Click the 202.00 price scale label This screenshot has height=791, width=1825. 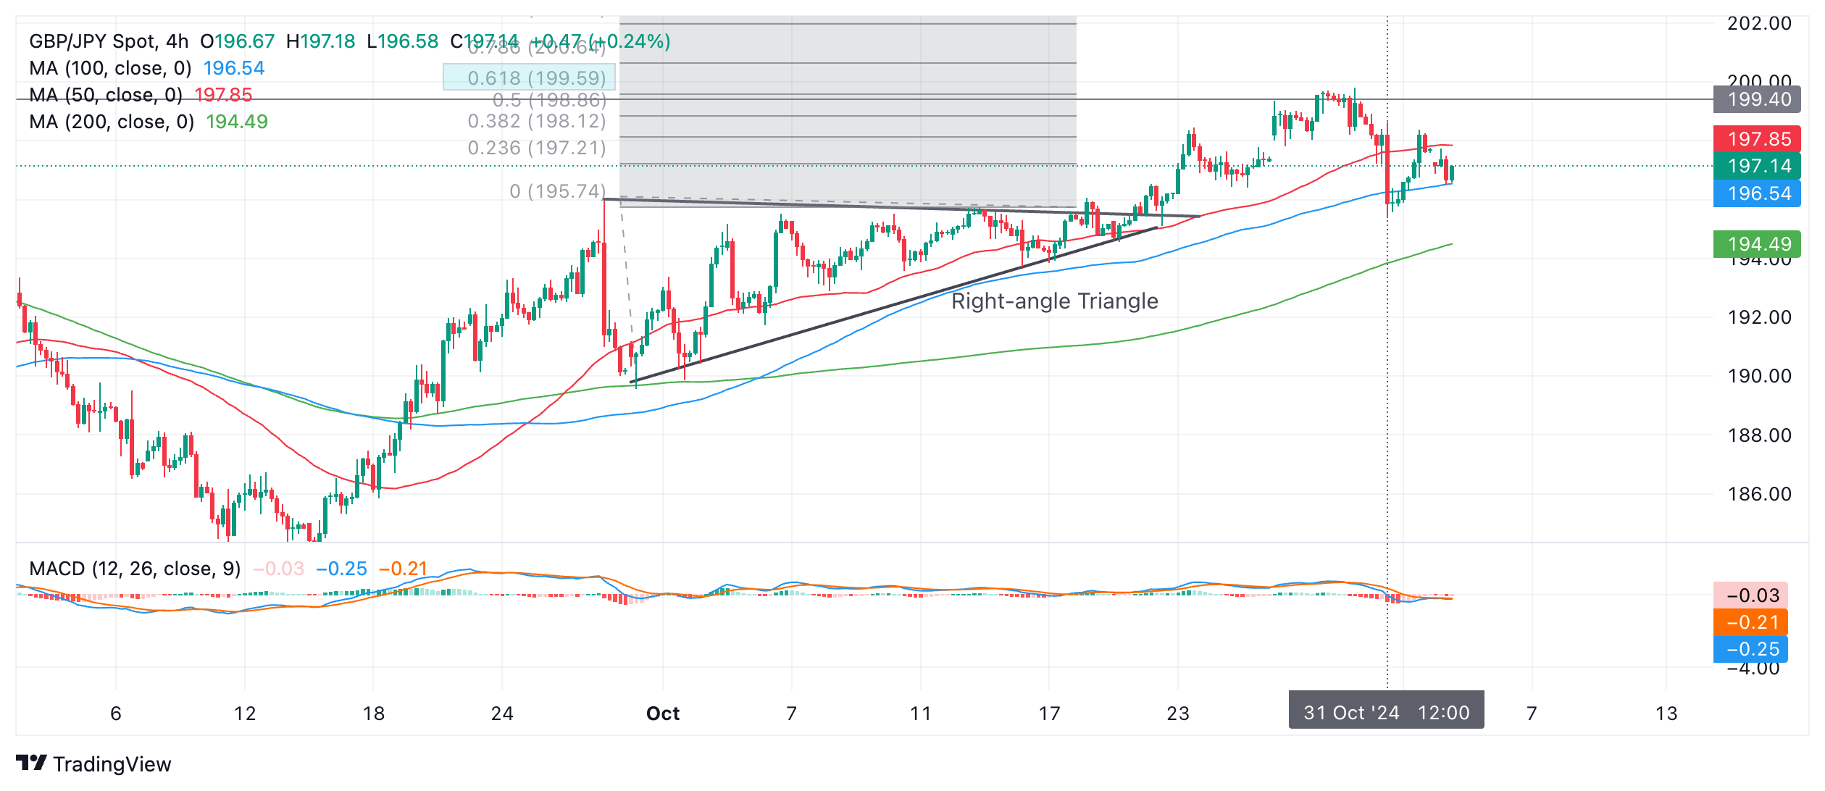pos(1759,23)
